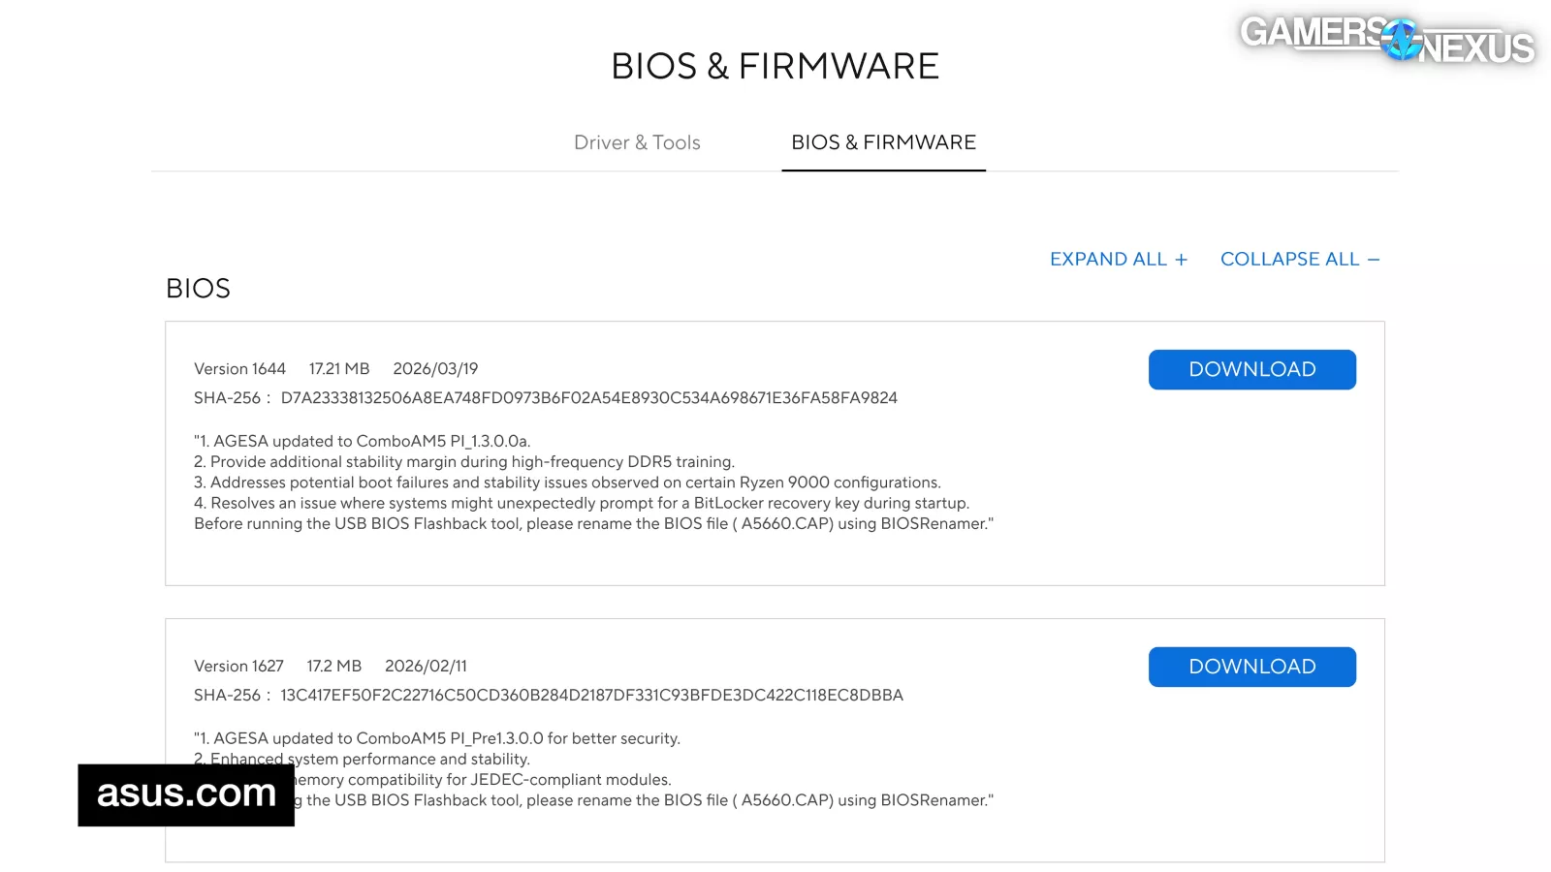Select the BIOS & FIRMWARE tab
Viewport: 1551px width, 872px height.
[x=883, y=142]
